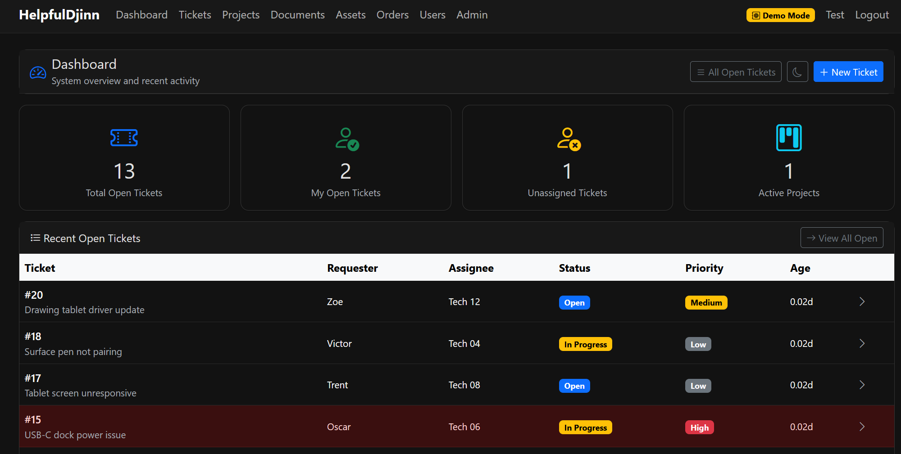The image size is (901, 454).
Task: Click requester Zoe
Action: click(x=335, y=302)
